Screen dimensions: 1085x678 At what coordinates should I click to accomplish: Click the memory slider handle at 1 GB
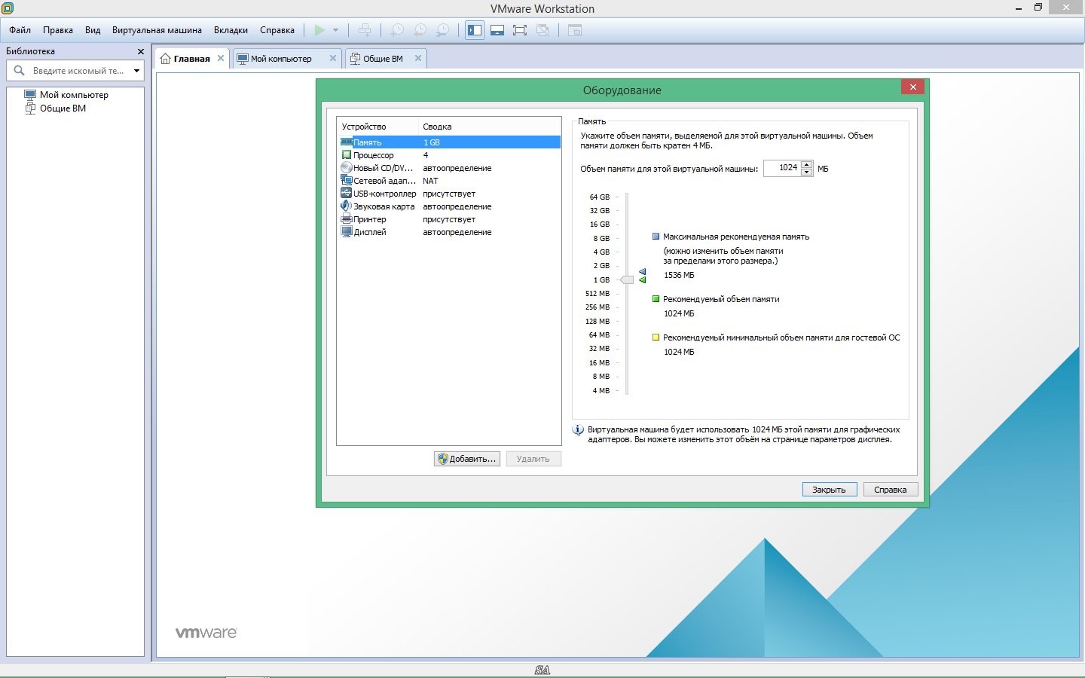[627, 279]
